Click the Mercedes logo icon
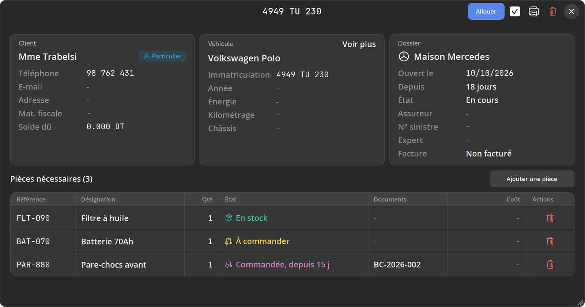The image size is (585, 307). 404,57
